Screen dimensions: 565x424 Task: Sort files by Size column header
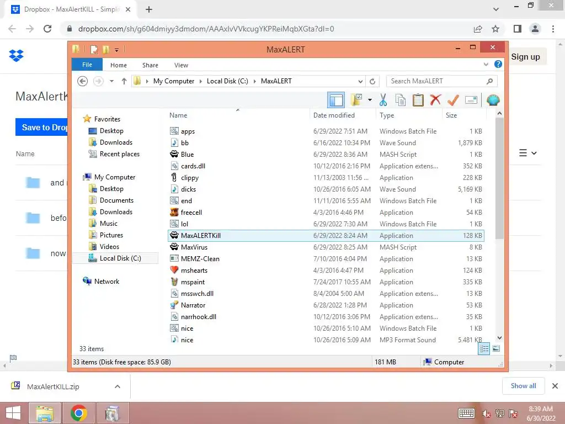point(451,115)
